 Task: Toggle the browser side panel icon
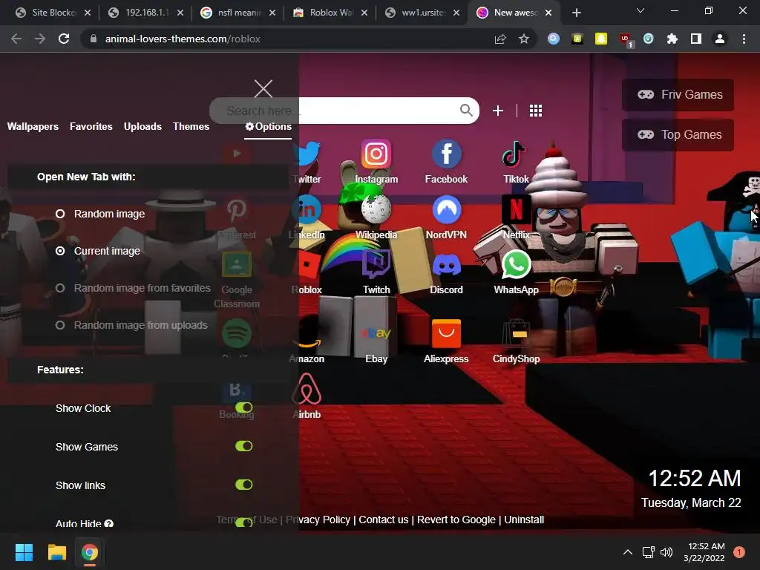tap(696, 39)
